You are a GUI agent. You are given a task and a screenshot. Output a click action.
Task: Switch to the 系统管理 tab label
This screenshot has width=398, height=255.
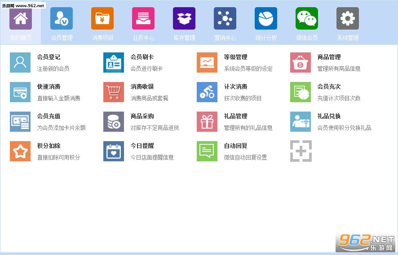(x=348, y=38)
